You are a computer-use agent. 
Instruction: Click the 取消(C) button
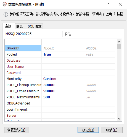[x=112, y=130]
